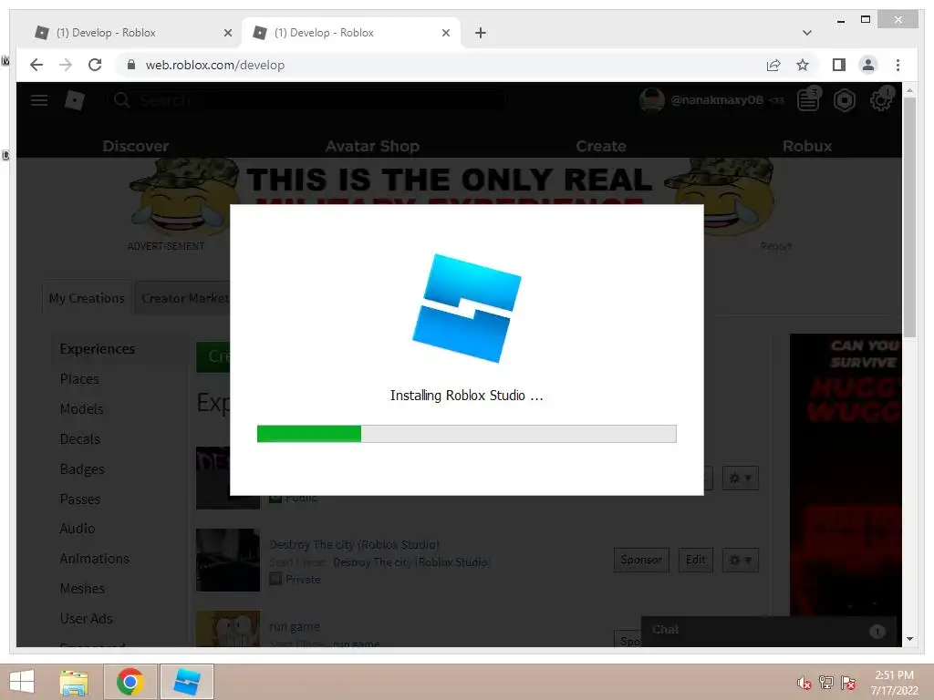This screenshot has width=934, height=700.
Task: Click the muted volume tray icon
Action: point(804,682)
